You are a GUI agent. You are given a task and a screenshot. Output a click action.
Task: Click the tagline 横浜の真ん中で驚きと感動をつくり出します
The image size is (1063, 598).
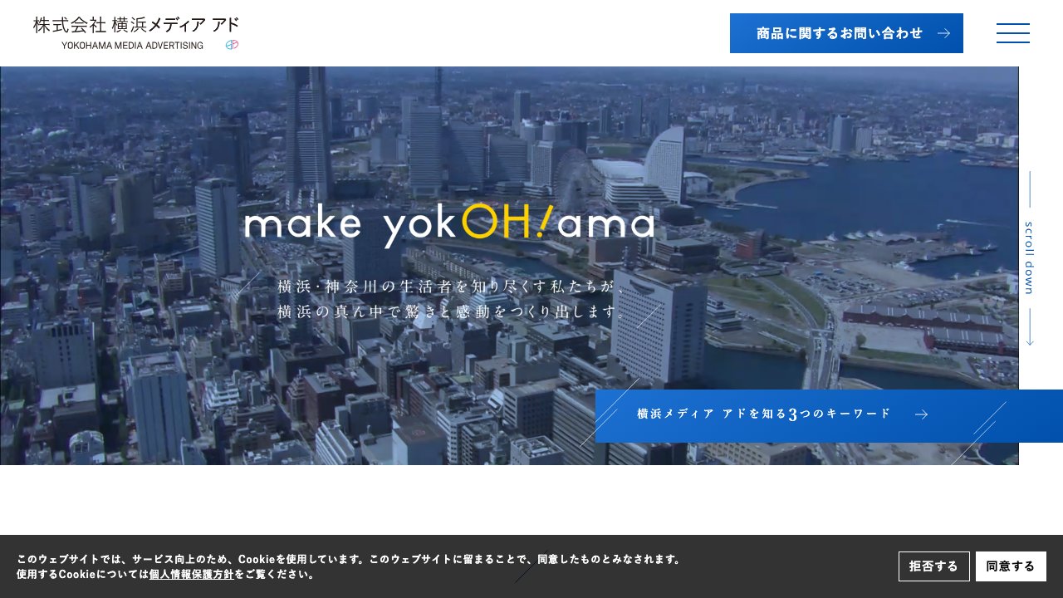pyautogui.click(x=451, y=312)
